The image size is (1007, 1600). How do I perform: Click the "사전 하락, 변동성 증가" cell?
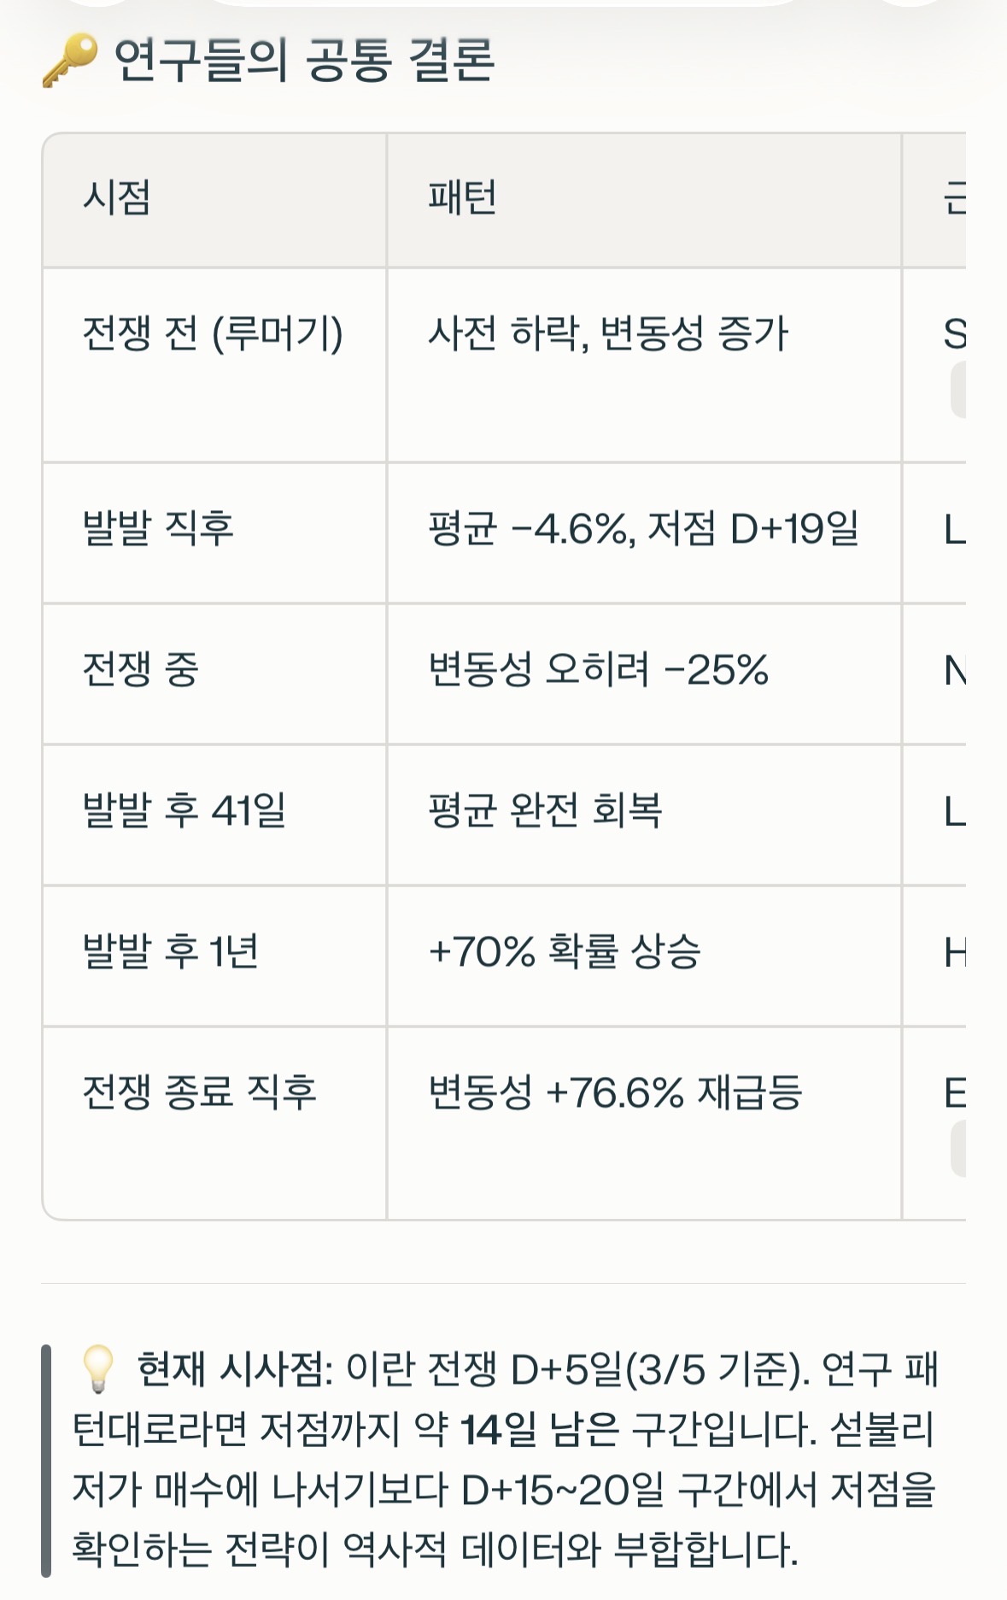point(607,333)
